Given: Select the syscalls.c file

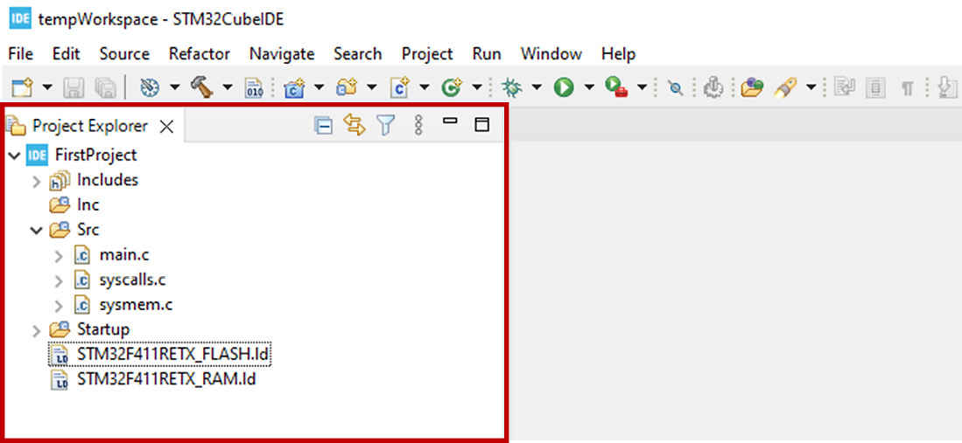Looking at the screenshot, I should pyautogui.click(x=132, y=280).
